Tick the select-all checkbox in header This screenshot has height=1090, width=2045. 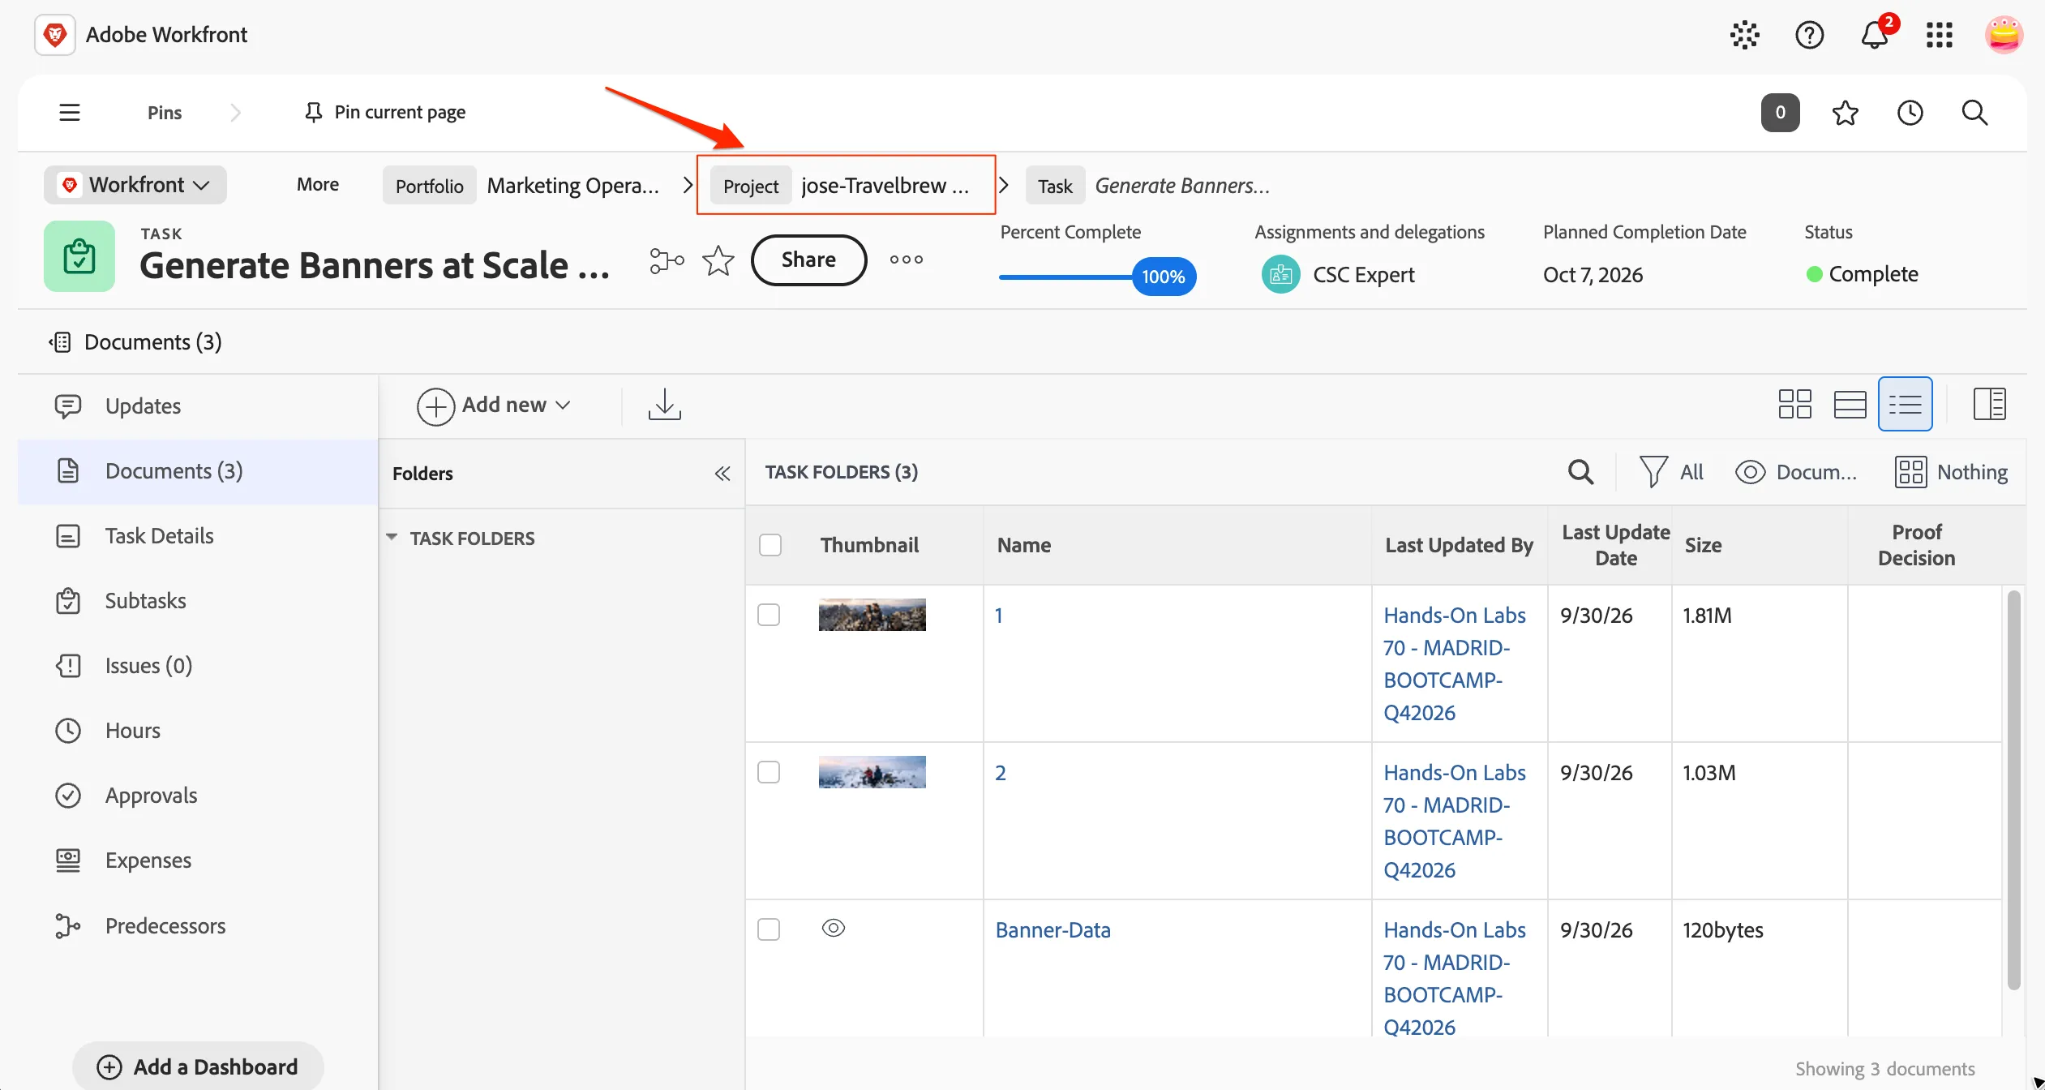click(x=770, y=545)
